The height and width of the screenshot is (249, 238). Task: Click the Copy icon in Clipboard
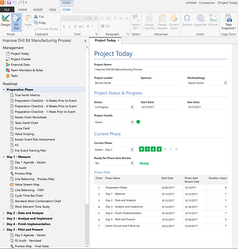(x=36, y=22)
